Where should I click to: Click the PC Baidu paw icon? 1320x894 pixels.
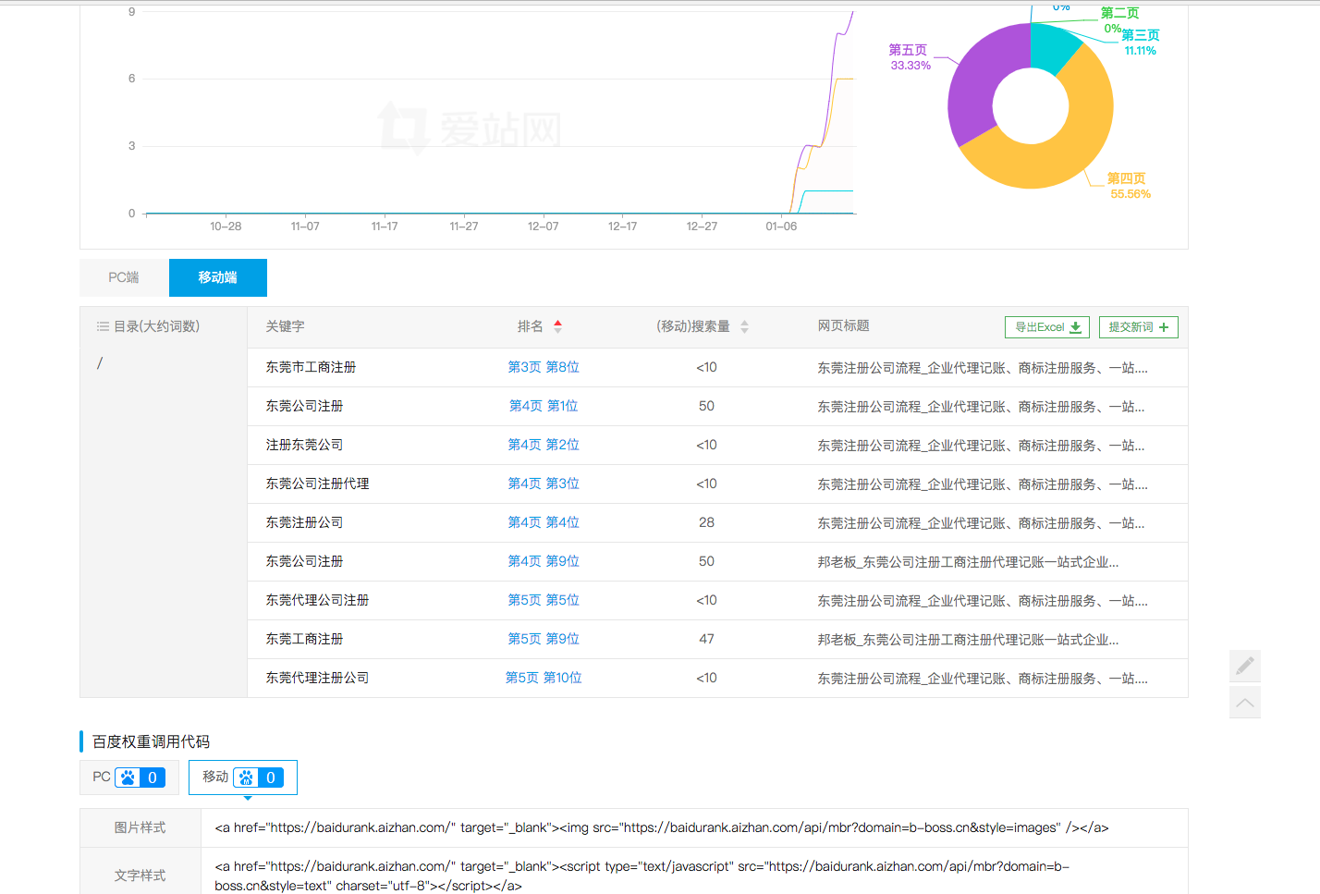tap(128, 778)
